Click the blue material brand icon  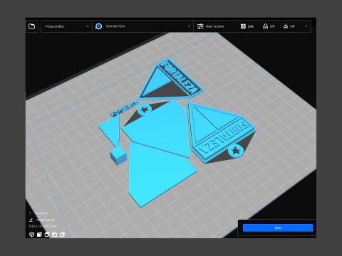click(x=98, y=26)
